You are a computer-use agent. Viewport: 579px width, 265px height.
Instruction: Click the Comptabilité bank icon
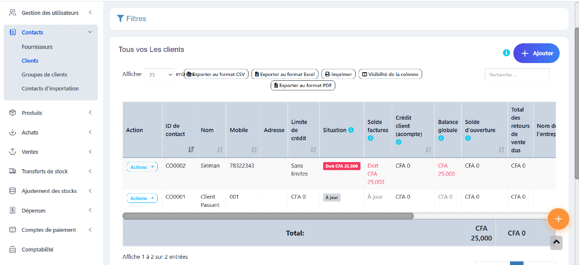coord(13,249)
